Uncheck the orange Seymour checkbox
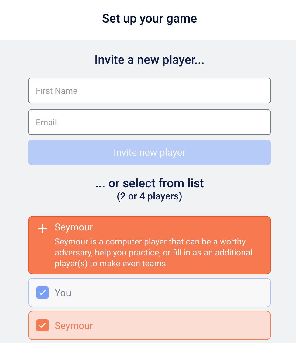Screen dimensions: 296x343 click(43, 325)
